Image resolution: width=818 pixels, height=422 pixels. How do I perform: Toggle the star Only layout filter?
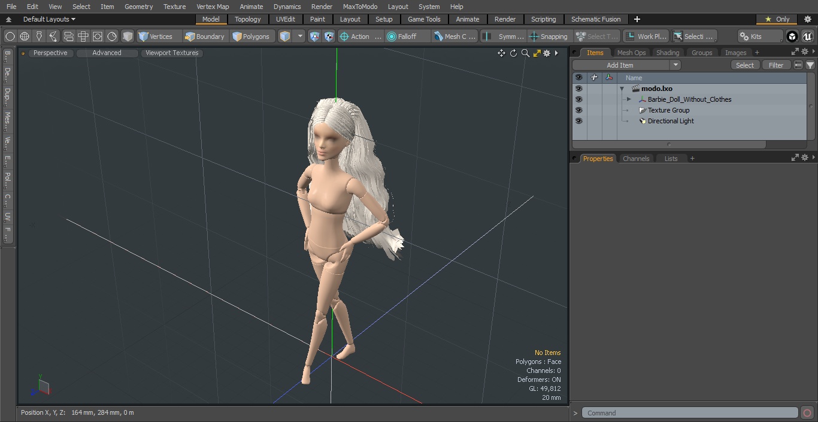coord(777,19)
